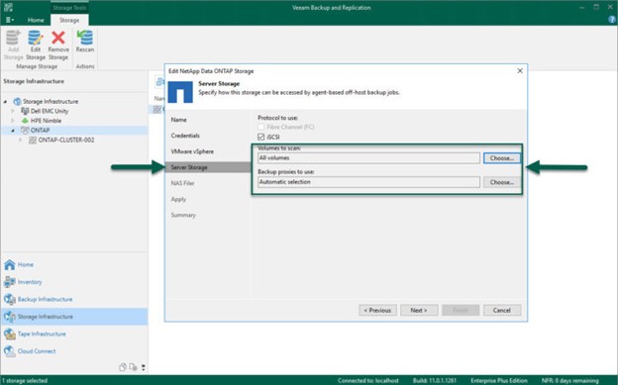Close the Edit NetApp Data ONTAP Storage dialog
The width and height of the screenshot is (618, 385).
[520, 71]
